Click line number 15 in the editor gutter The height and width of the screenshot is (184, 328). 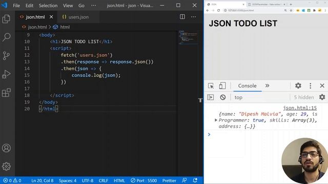tap(27, 75)
